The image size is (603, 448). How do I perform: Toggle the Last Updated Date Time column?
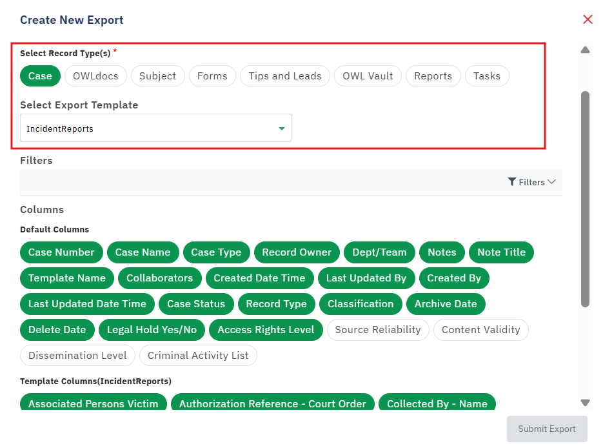click(87, 303)
